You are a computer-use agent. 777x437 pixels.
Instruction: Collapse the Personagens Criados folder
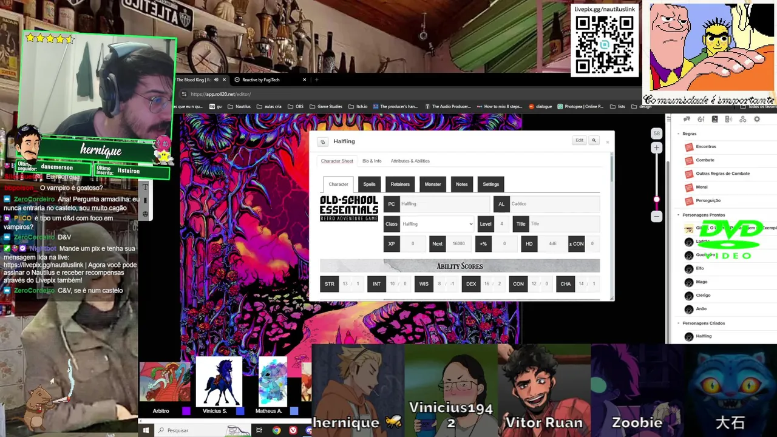pos(678,323)
